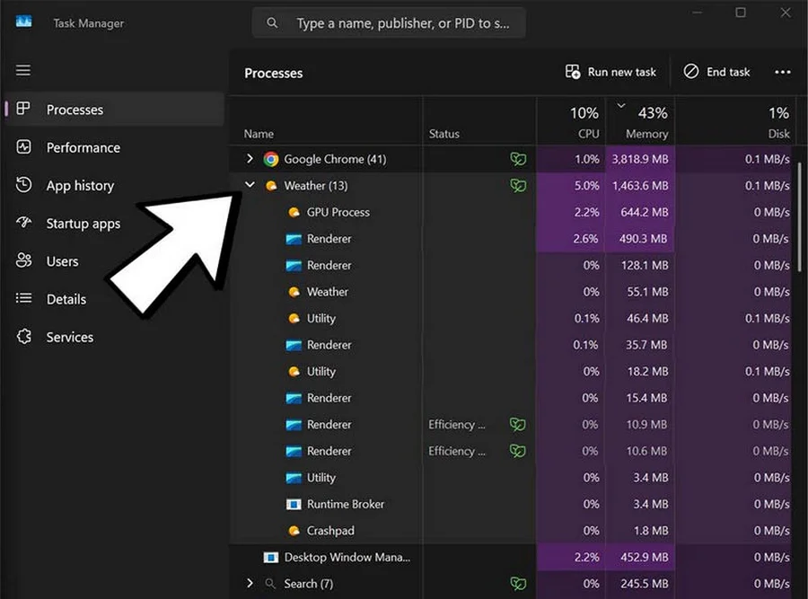Screen dimensions: 808x599
Task: Click Weather (13) efficiency leaf icon
Action: (x=518, y=186)
